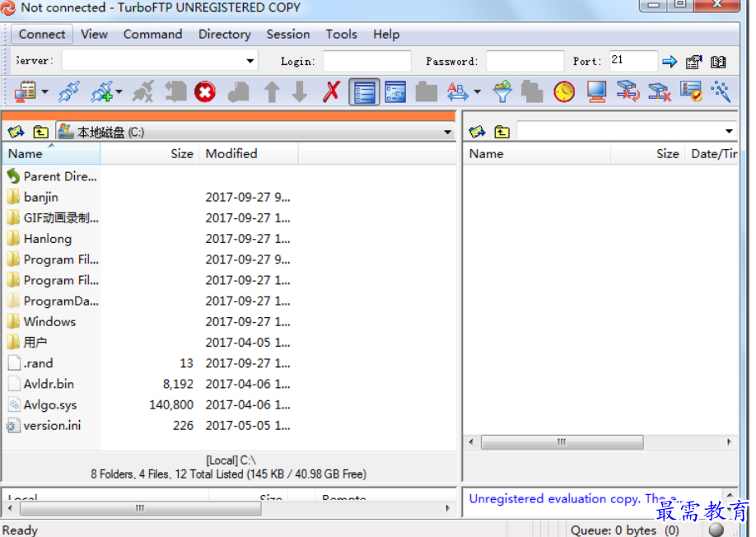Click the blue arrow quick connect button

click(x=670, y=62)
